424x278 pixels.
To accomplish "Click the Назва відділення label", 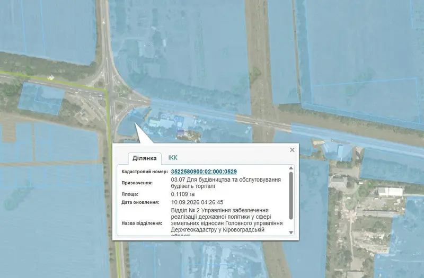I will pos(142,223).
